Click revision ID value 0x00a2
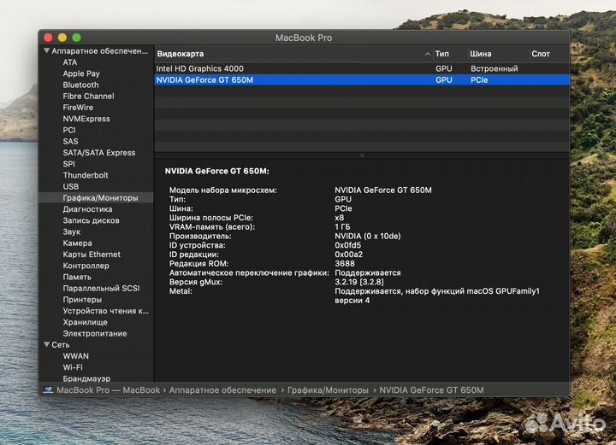This screenshot has width=616, height=445. coord(348,255)
